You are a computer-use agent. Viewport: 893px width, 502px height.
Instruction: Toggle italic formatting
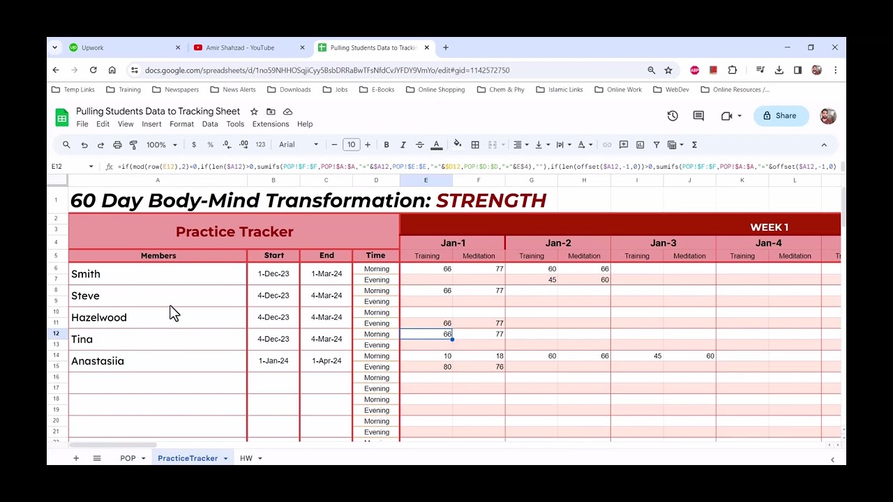[x=403, y=145]
